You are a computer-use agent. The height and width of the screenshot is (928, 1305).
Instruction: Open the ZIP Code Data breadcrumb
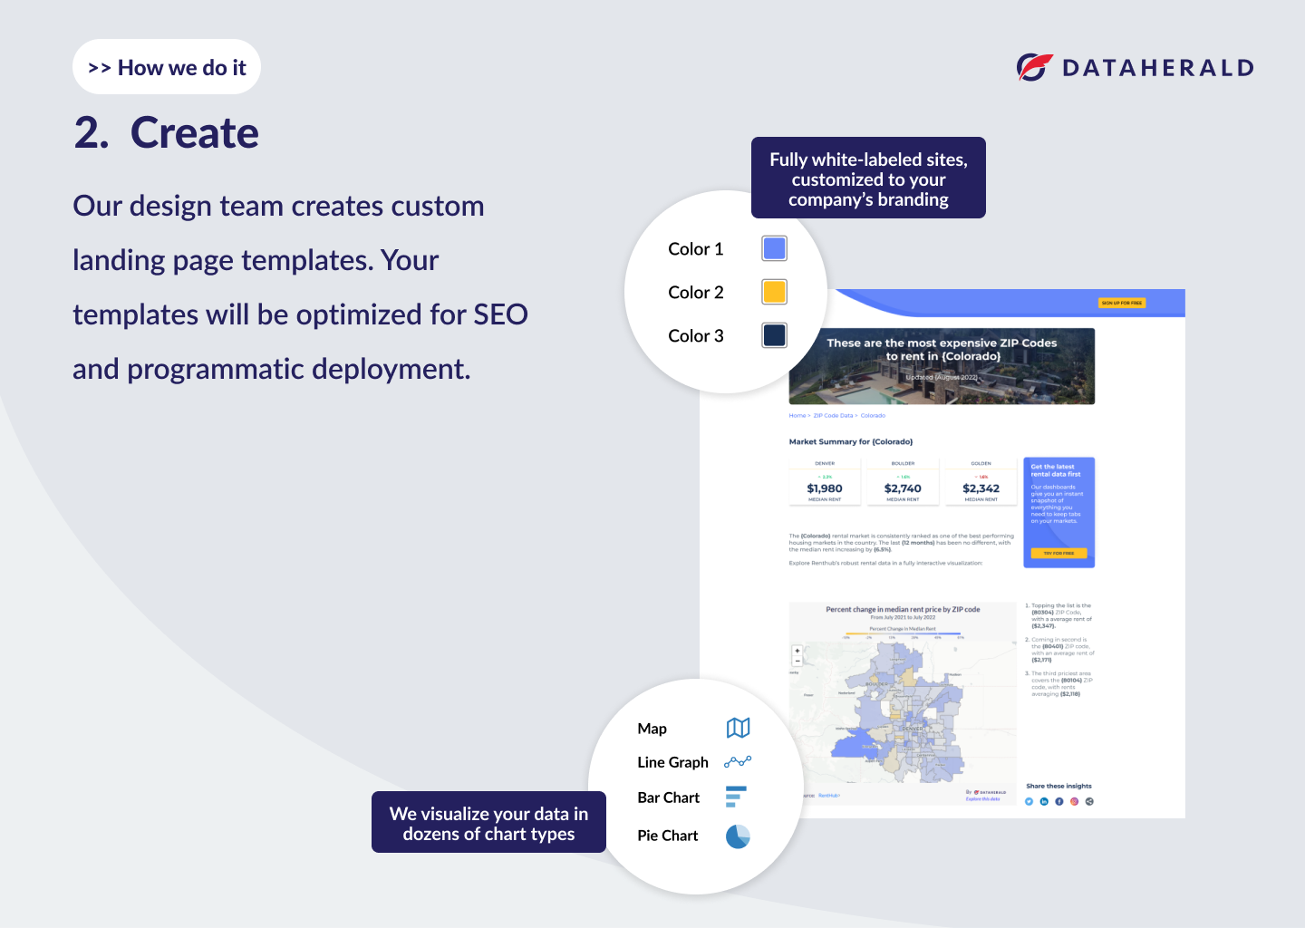[x=833, y=416]
